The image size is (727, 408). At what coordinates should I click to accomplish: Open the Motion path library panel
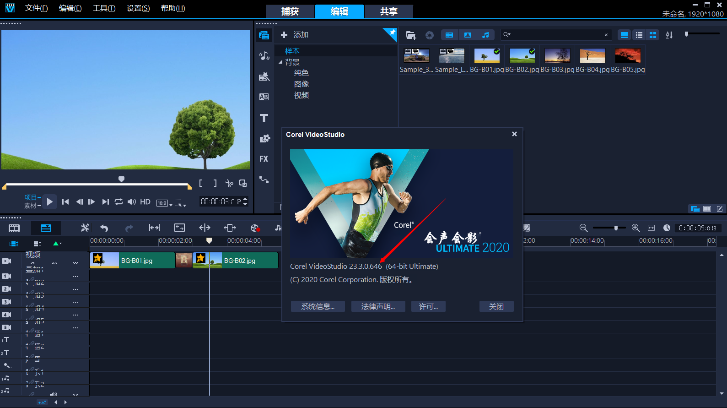(x=264, y=180)
